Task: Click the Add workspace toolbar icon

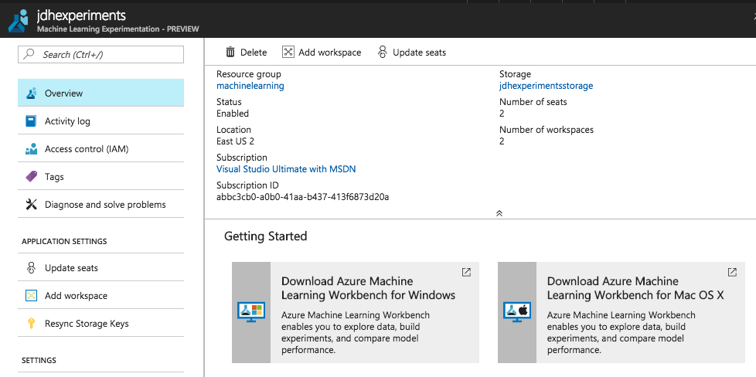Action: [288, 53]
